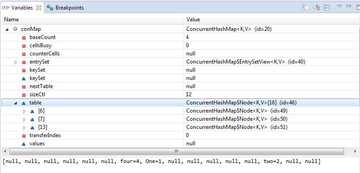The height and width of the screenshot is (173, 360).
Task: Select the sizeCtl field row
Action: tap(180, 94)
